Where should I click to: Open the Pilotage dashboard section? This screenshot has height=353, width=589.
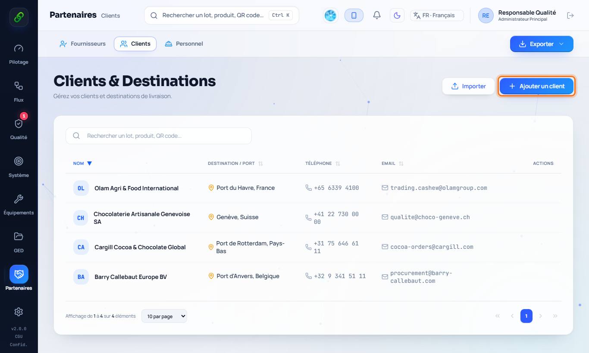tap(19, 54)
